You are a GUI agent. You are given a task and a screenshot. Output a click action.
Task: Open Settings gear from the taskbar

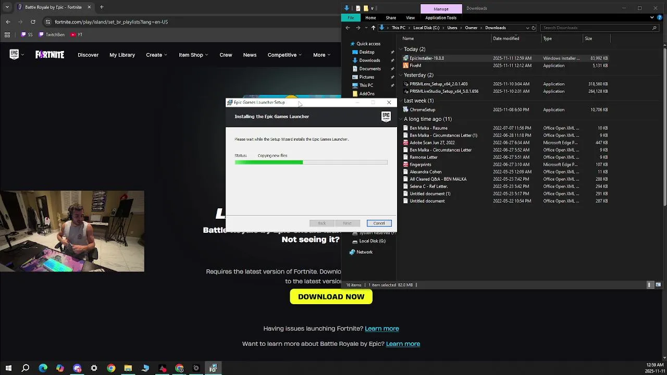click(94, 368)
